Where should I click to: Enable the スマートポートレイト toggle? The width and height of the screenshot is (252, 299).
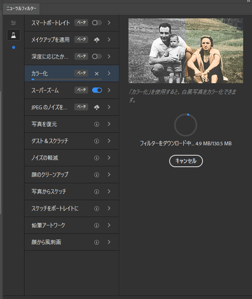[x=97, y=23]
